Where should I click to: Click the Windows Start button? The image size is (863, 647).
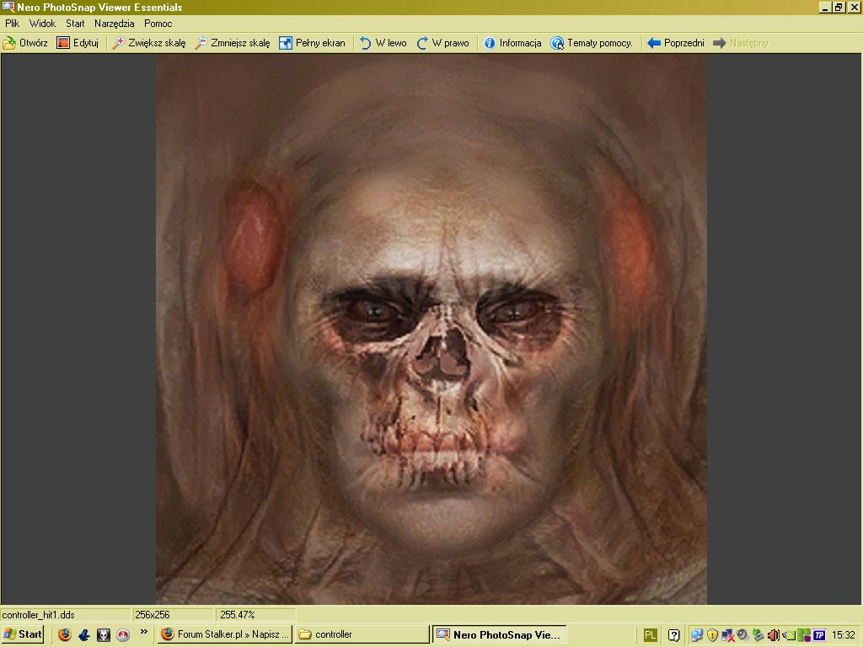click(x=23, y=634)
